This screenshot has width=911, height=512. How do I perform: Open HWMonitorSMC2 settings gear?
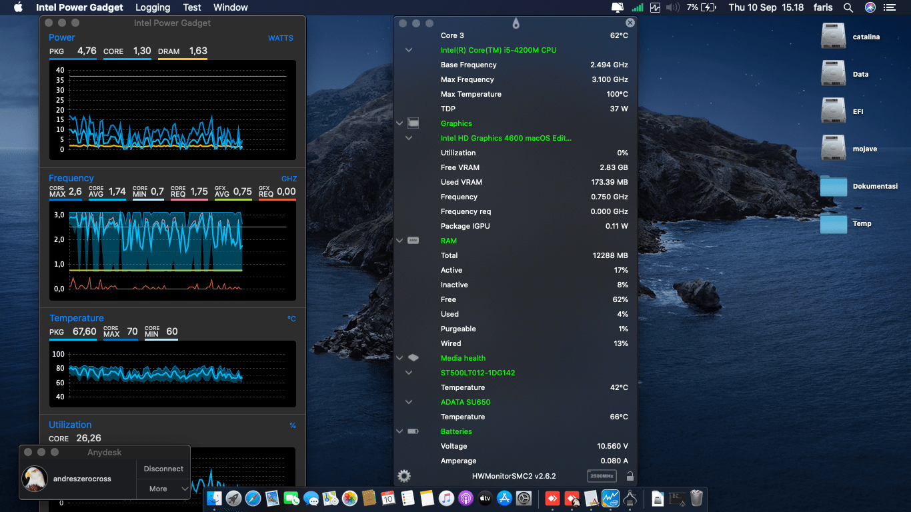(404, 476)
